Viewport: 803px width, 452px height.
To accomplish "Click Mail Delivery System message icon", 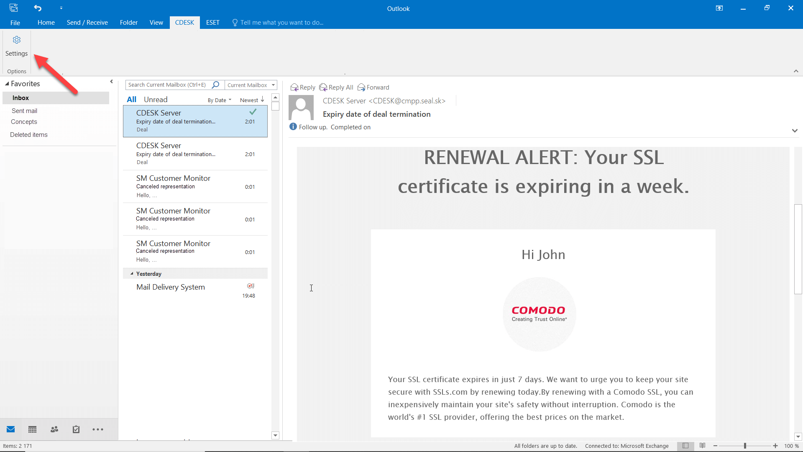I will 251,286.
